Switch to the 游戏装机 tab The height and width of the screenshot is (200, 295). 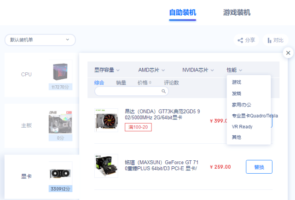point(237,12)
